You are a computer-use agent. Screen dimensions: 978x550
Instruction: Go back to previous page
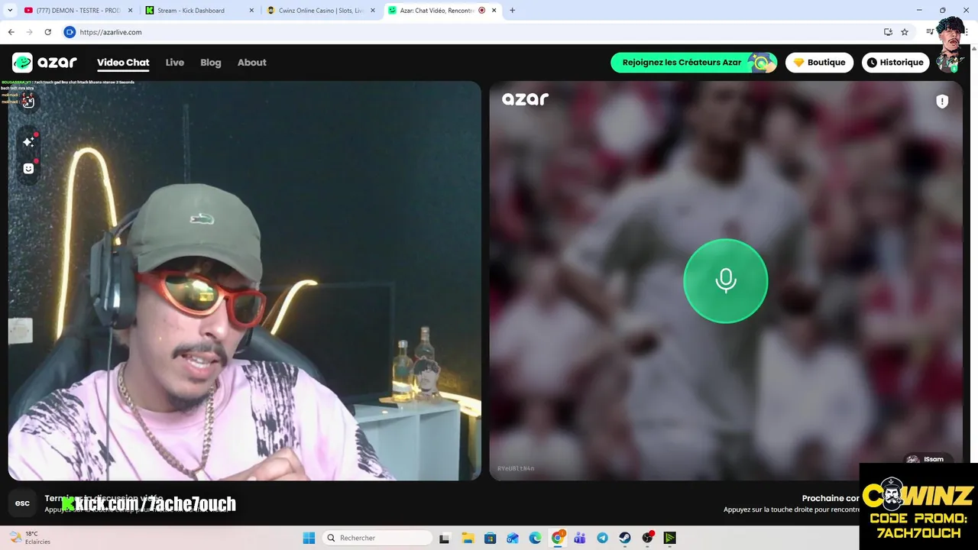coord(11,32)
